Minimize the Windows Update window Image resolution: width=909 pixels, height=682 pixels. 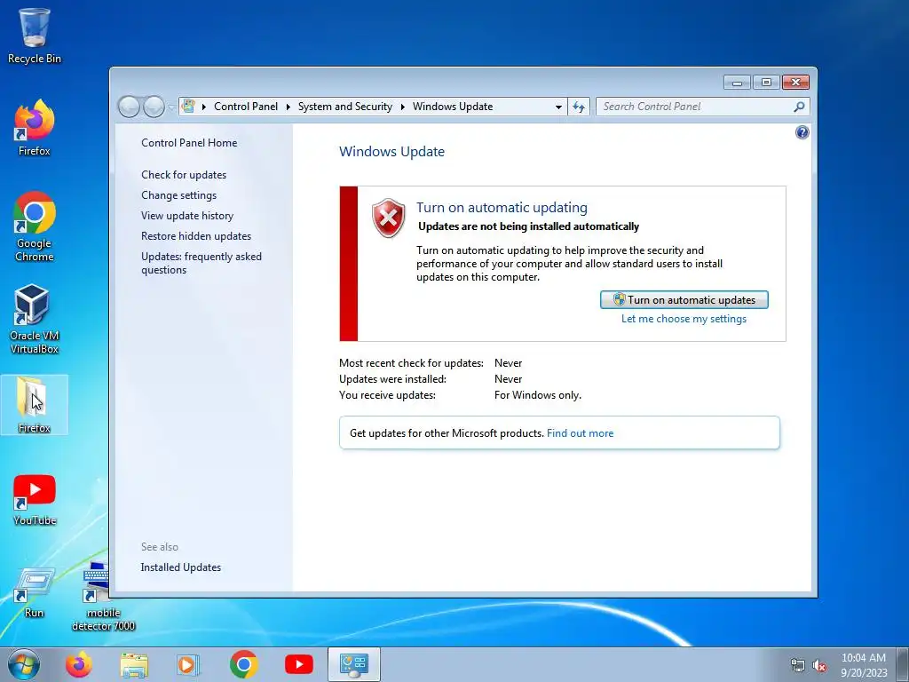[737, 83]
